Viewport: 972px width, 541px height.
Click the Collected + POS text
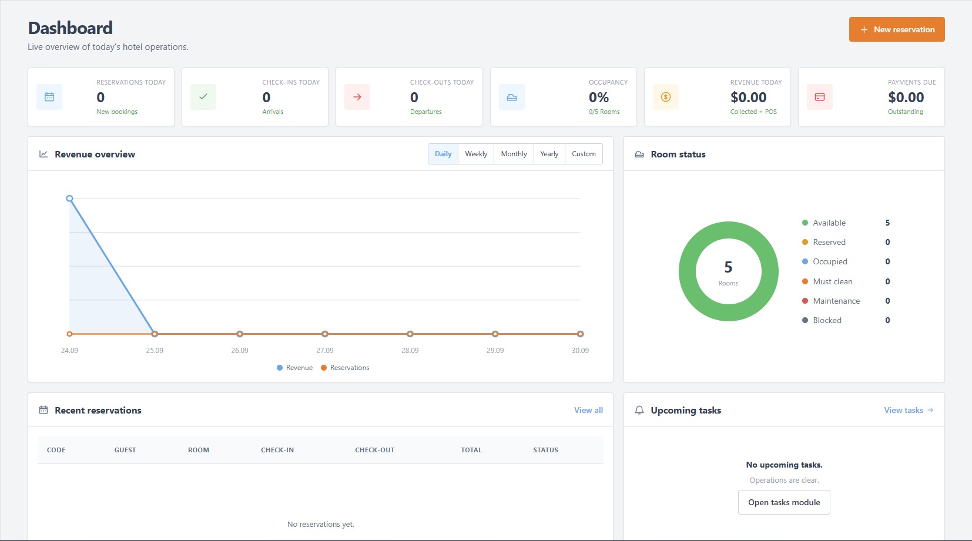(x=753, y=112)
